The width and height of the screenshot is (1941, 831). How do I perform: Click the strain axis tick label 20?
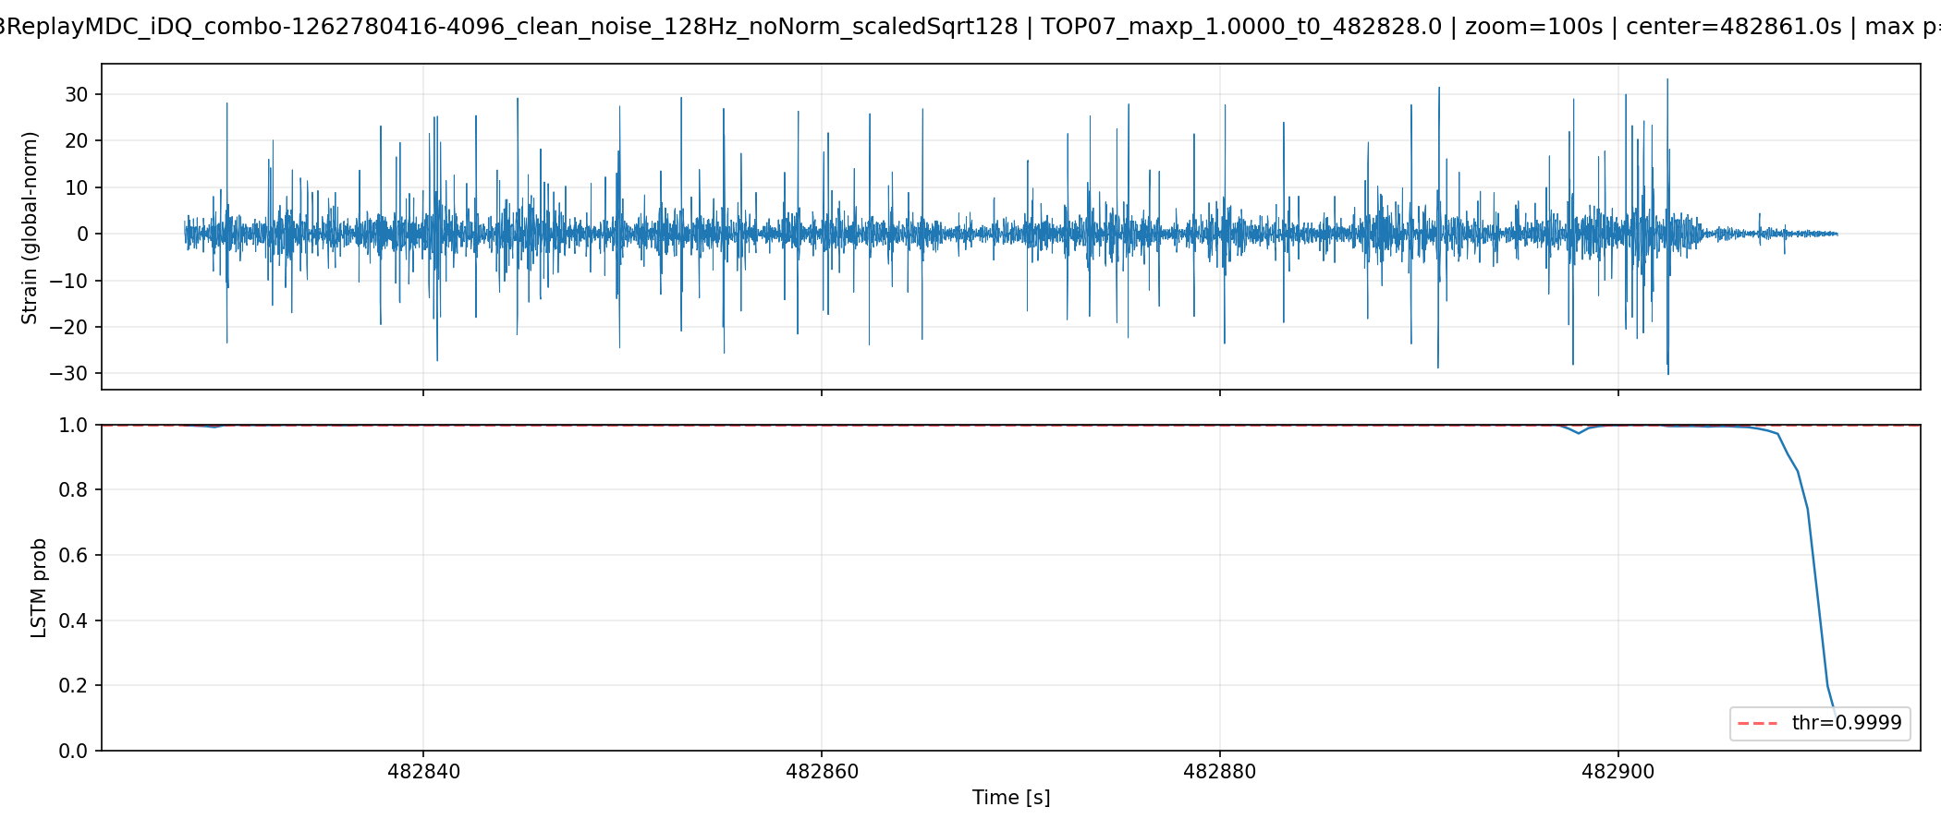coord(77,141)
